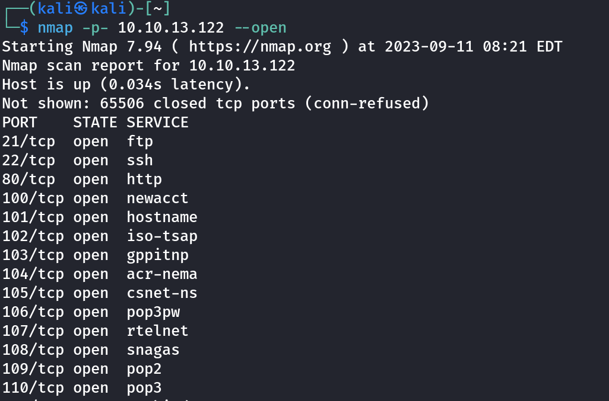Click the dollar sign prompt symbol
This screenshot has height=401, width=609.
click(x=24, y=28)
